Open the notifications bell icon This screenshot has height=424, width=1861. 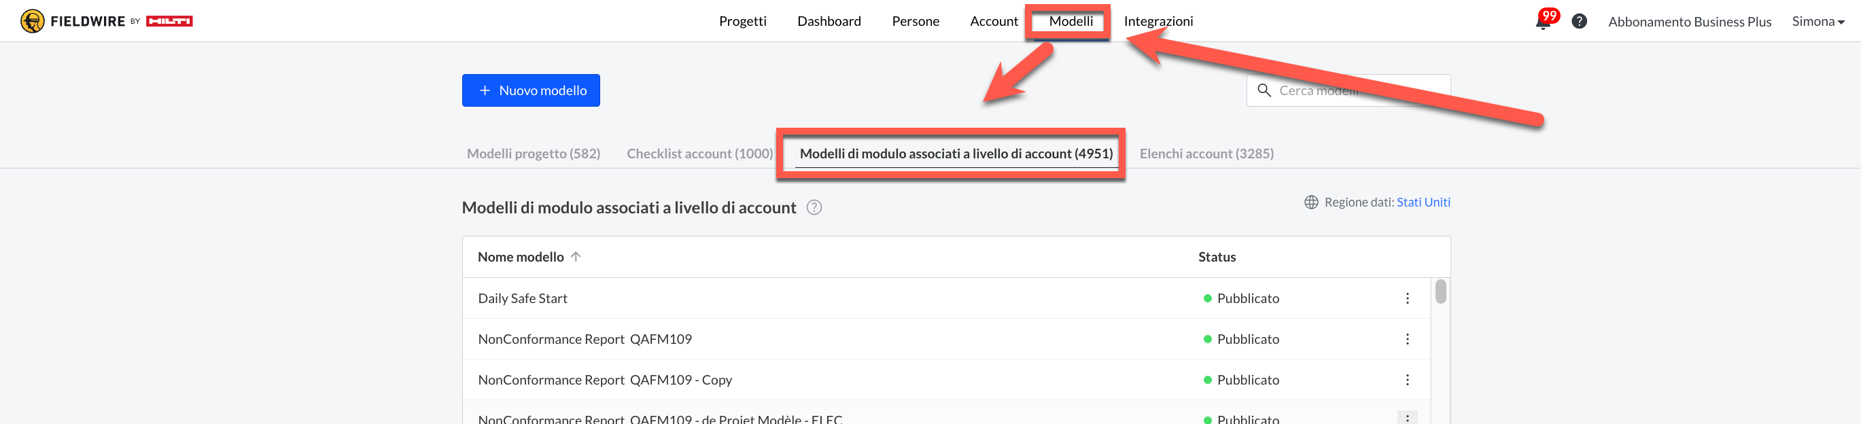[1542, 22]
